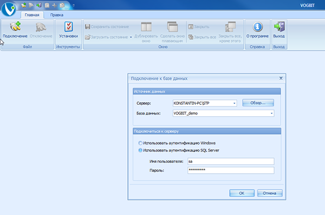Image resolution: width=325 pixels, height=215 pixels.
Task: Click the Сервер combo box field
Action: [205, 103]
